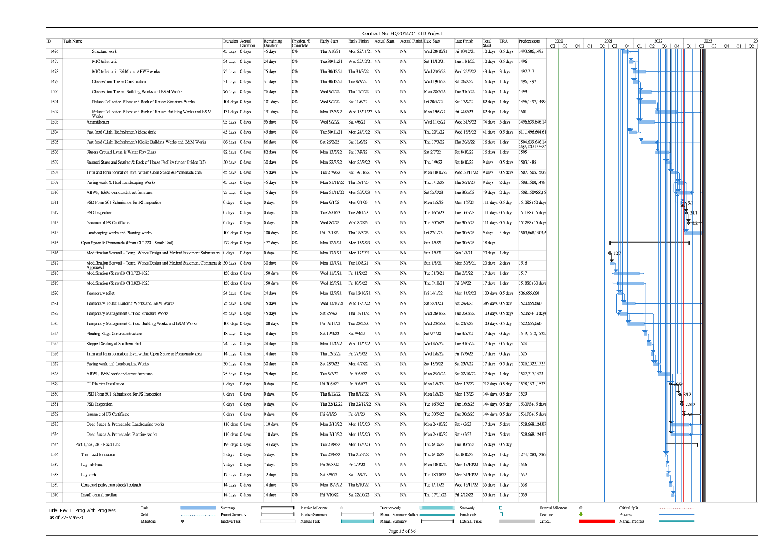Click the Finish-only bracket symbol in the legend
The height and width of the screenshot is (545, 771).
coord(501,515)
